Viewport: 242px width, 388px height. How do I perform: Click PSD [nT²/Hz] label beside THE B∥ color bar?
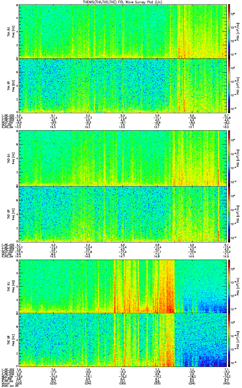tap(238, 340)
